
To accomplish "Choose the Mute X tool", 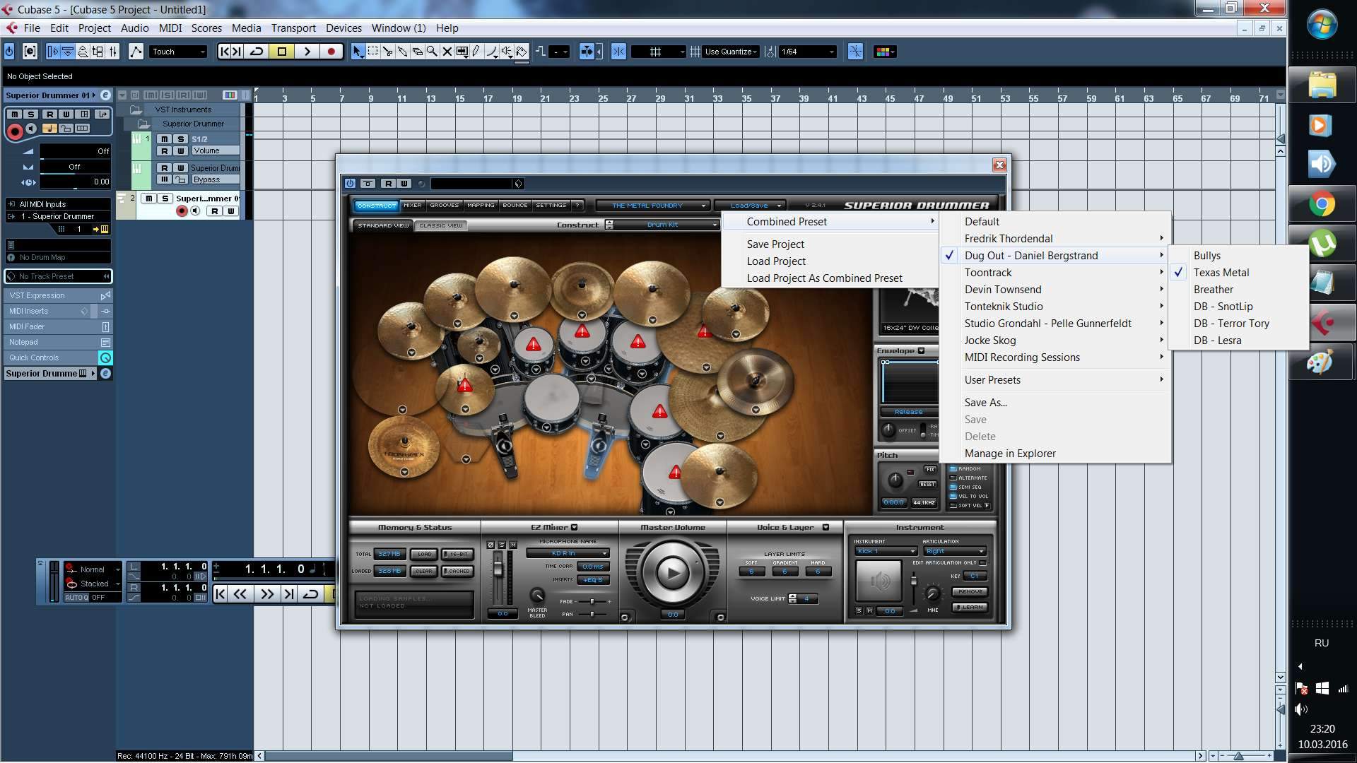I will [x=447, y=52].
